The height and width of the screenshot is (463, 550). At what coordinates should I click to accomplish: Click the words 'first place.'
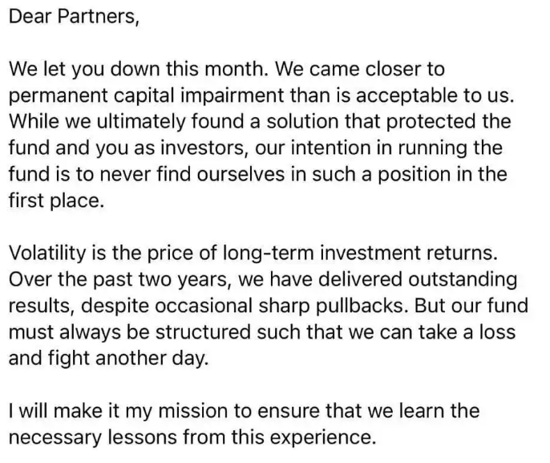(x=56, y=201)
